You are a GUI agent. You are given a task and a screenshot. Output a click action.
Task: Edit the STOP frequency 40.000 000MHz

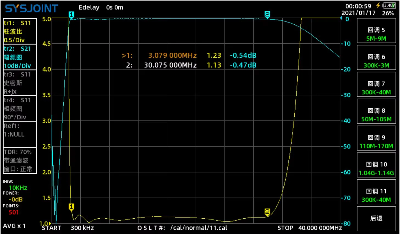coord(320,228)
